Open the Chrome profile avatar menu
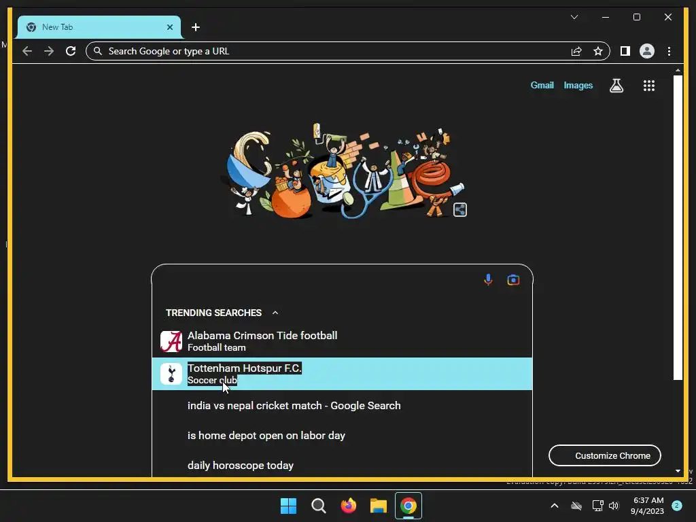This screenshot has height=522, width=696. click(x=647, y=51)
